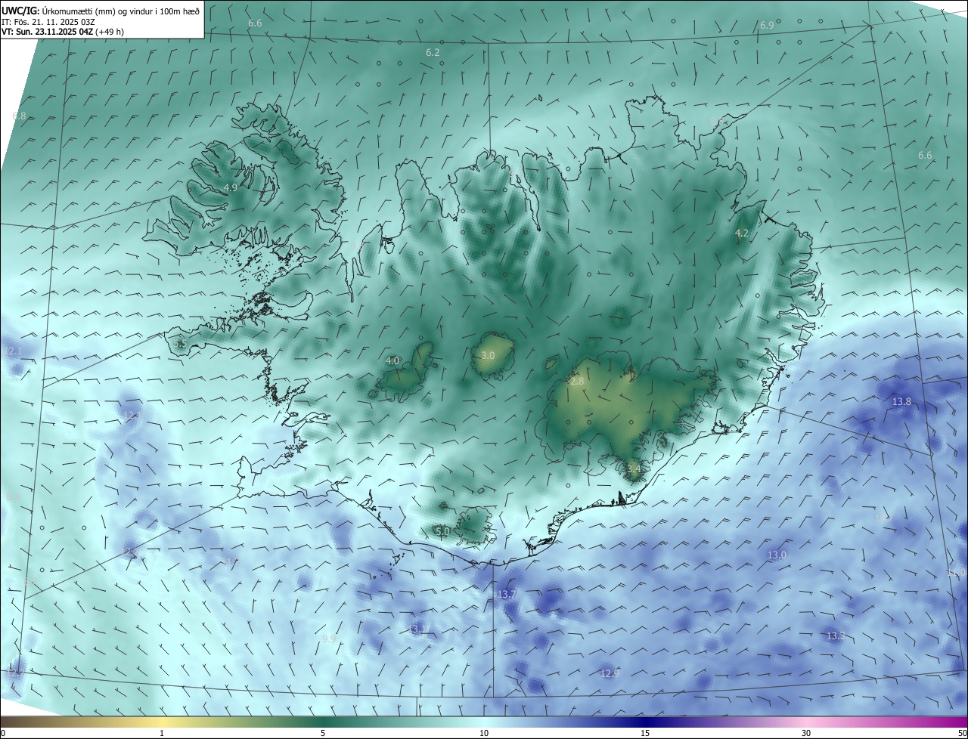The height and width of the screenshot is (739, 968).
Task: Click the 6.8 value label
Action: 19,116
